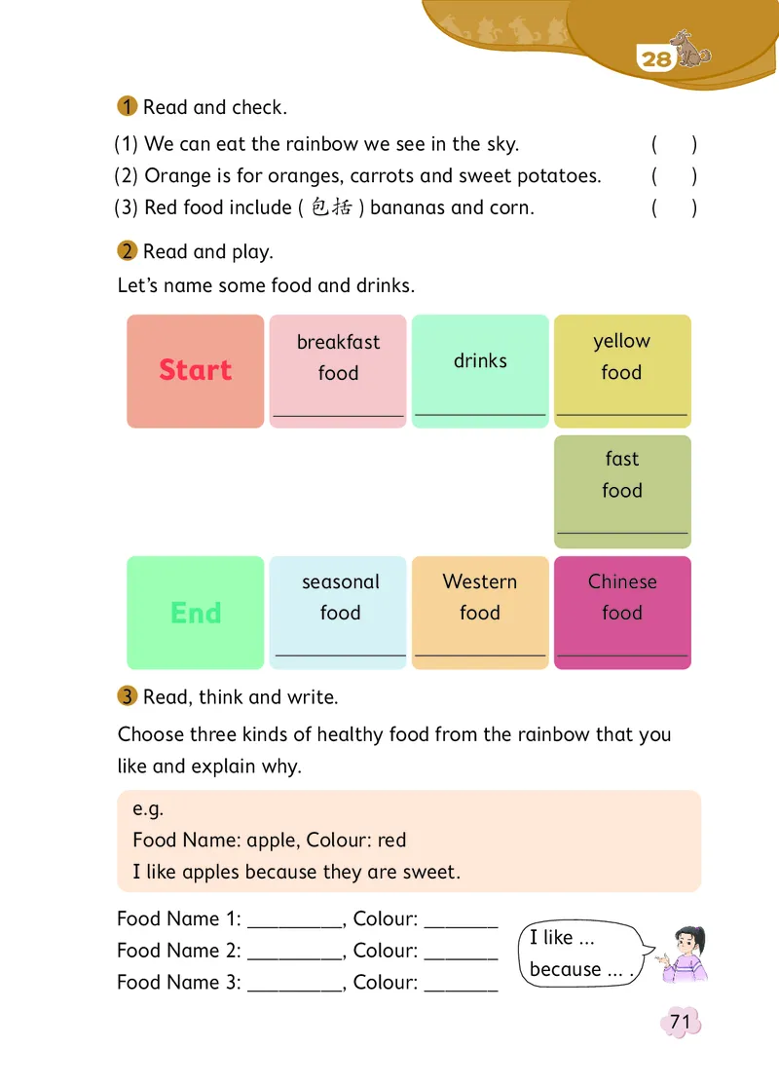Check the bracket for red food sentence

tap(674, 207)
